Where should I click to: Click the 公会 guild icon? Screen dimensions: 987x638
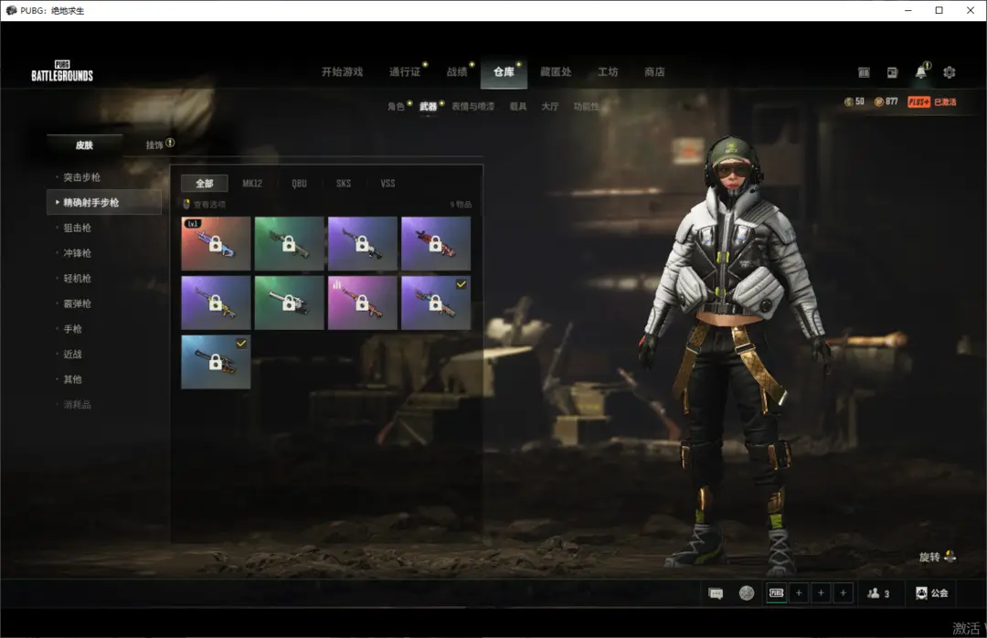932,593
